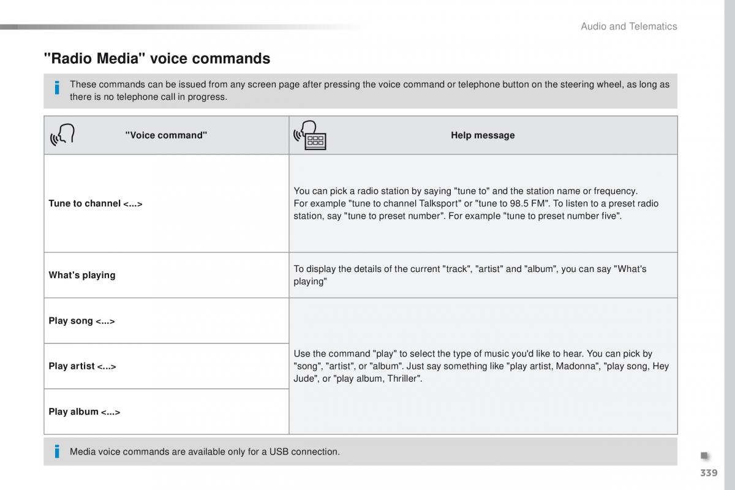Click the help message keypad icon
Screen dimensions: 735x490
pos(311,135)
